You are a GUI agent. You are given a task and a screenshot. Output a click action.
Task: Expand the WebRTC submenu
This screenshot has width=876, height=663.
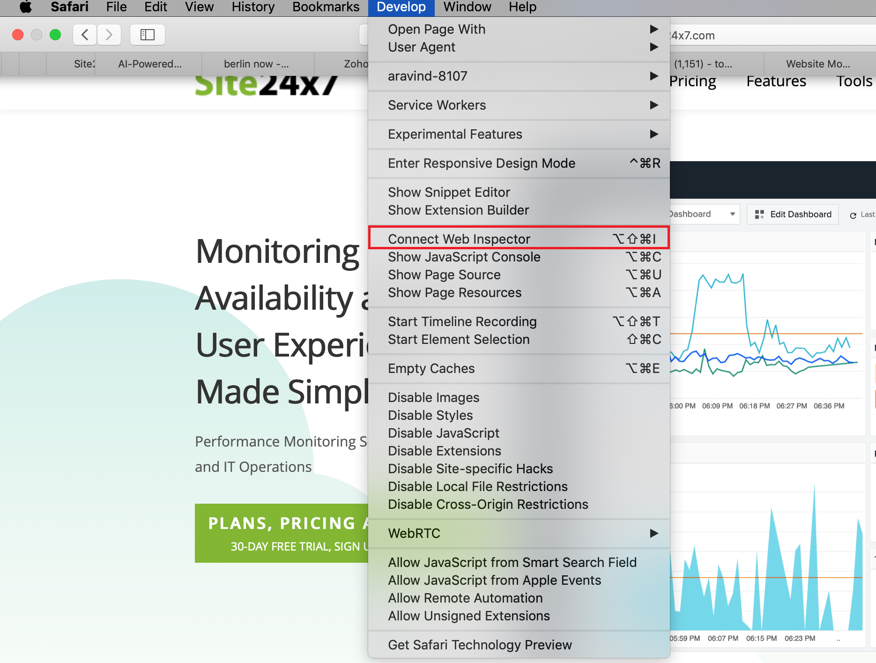point(519,533)
